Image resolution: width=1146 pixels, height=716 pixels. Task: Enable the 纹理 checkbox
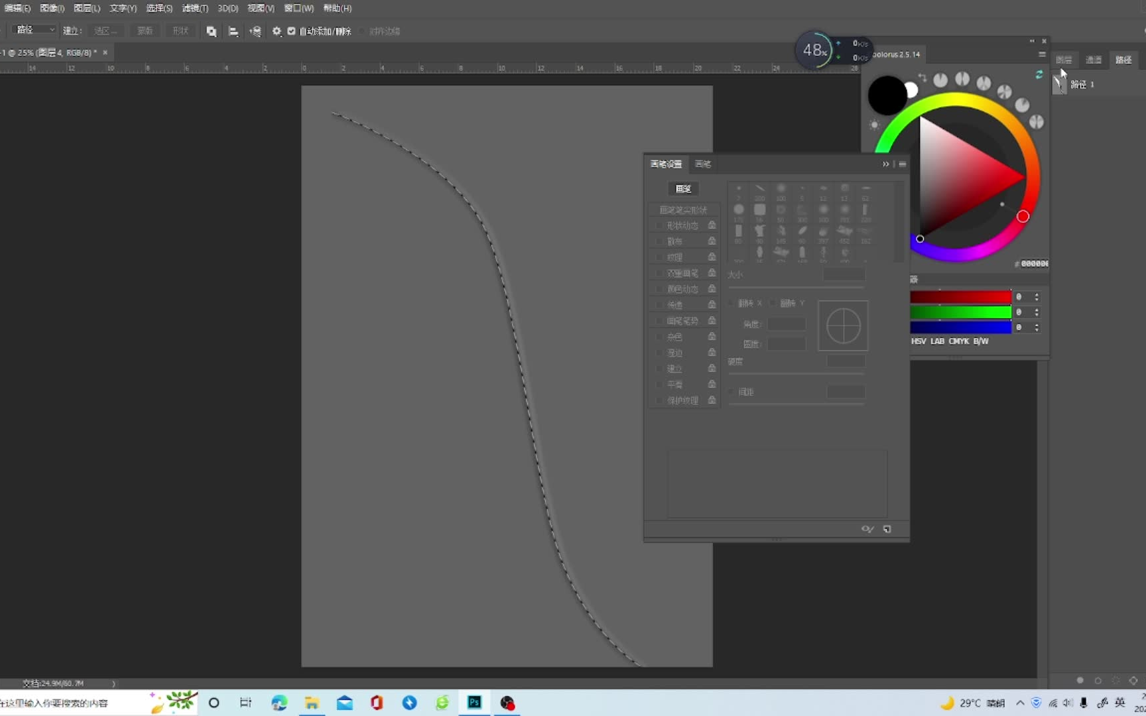pyautogui.click(x=659, y=257)
